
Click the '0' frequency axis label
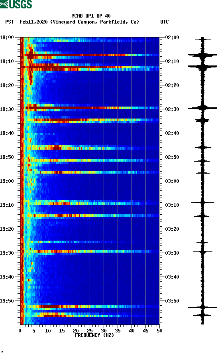(x=20, y=331)
